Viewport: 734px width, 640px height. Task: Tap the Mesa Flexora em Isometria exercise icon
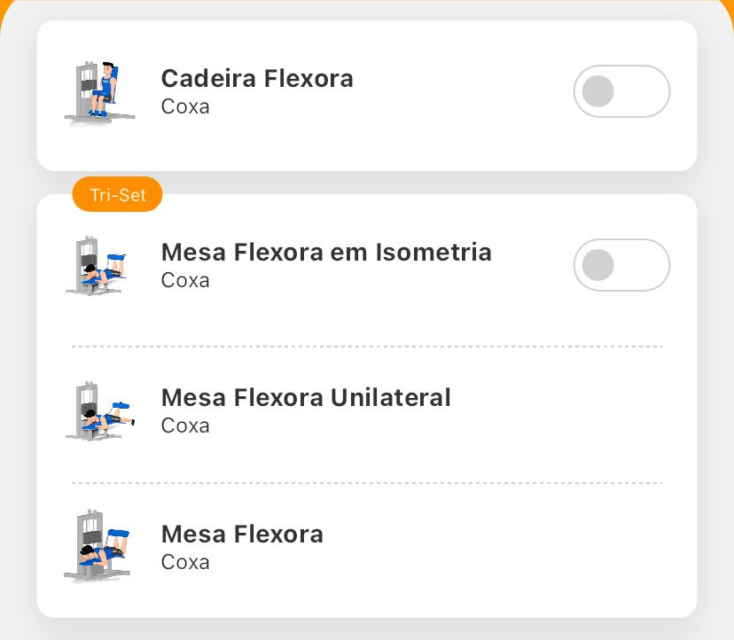(x=97, y=265)
